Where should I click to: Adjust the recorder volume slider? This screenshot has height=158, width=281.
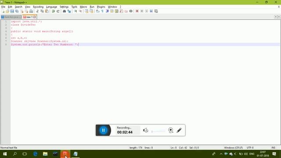pyautogui.click(x=159, y=131)
